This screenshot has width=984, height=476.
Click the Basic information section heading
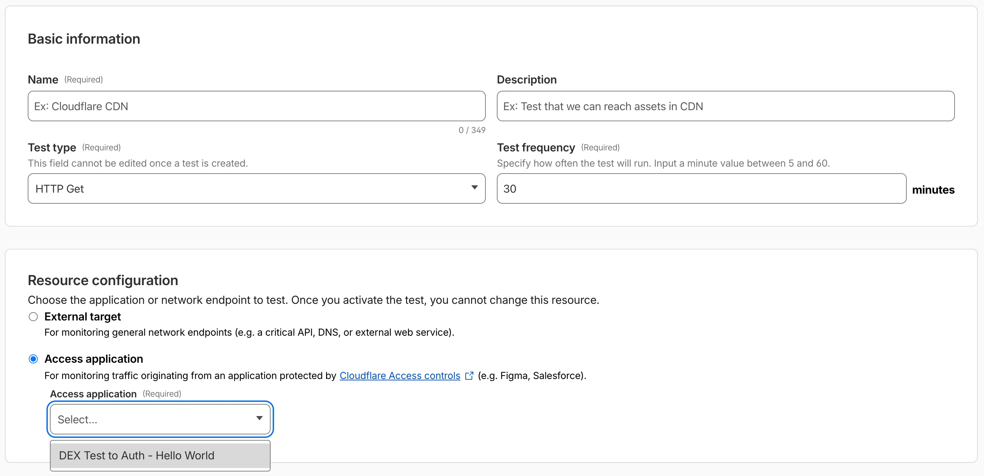point(84,38)
